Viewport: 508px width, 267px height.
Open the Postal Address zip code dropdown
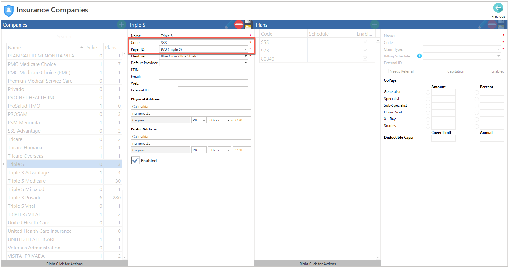click(x=228, y=150)
